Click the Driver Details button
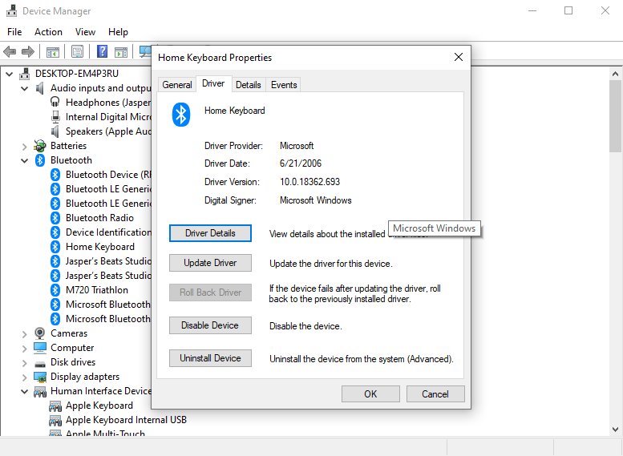Screen dimensions: 623x456 [x=210, y=233]
